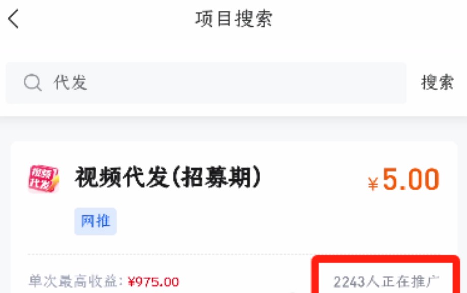
Task: Click the 代发 keyword text in search bar
Action: 71,82
